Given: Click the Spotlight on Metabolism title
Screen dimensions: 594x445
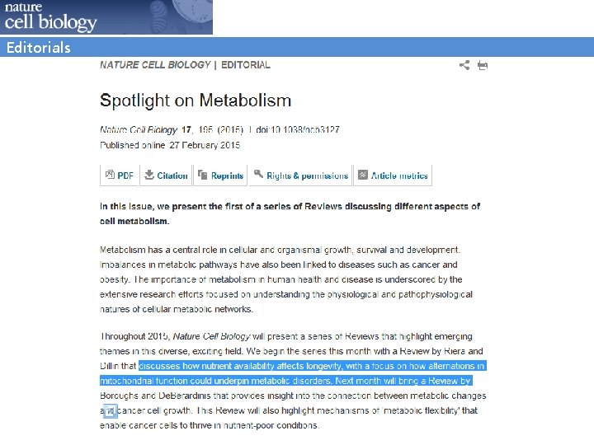Looking at the screenshot, I should [x=196, y=101].
